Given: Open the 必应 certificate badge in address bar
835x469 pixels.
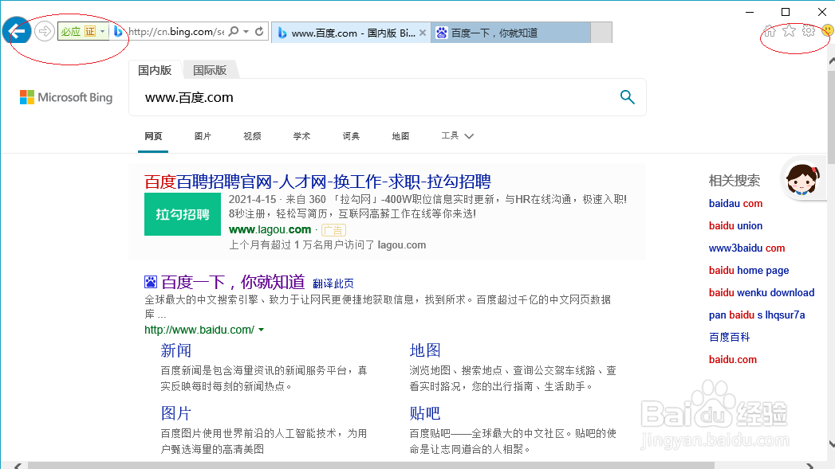Looking at the screenshot, I should pos(78,31).
